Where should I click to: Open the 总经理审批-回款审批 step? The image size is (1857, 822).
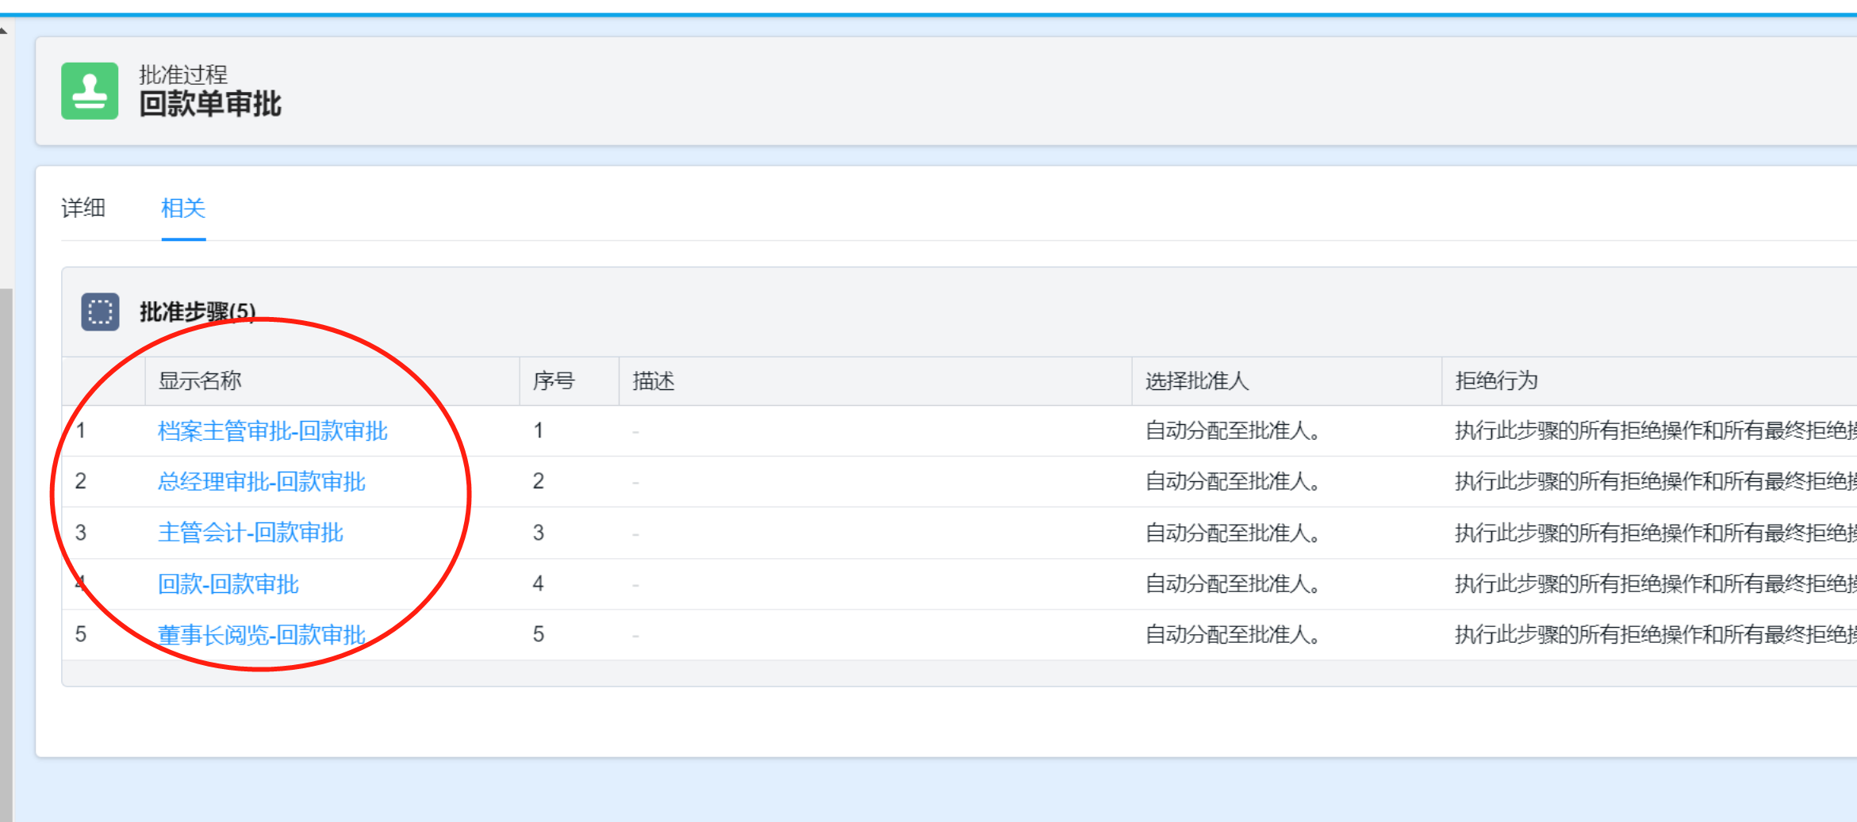262,481
